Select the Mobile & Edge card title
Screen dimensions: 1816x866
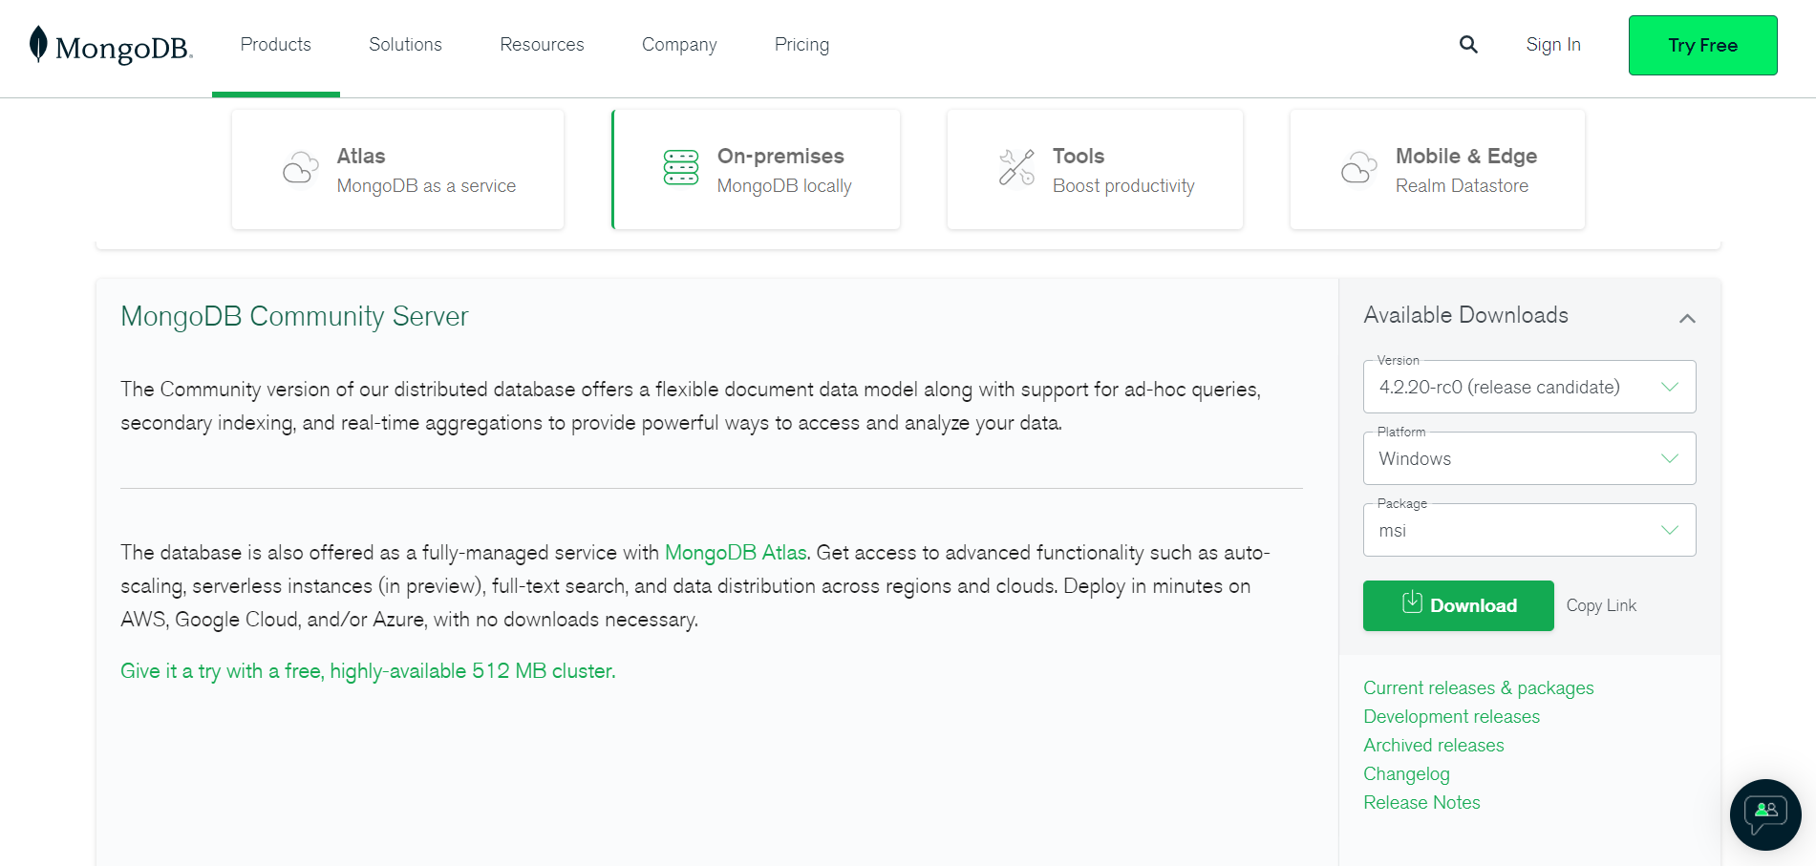[1466, 156]
